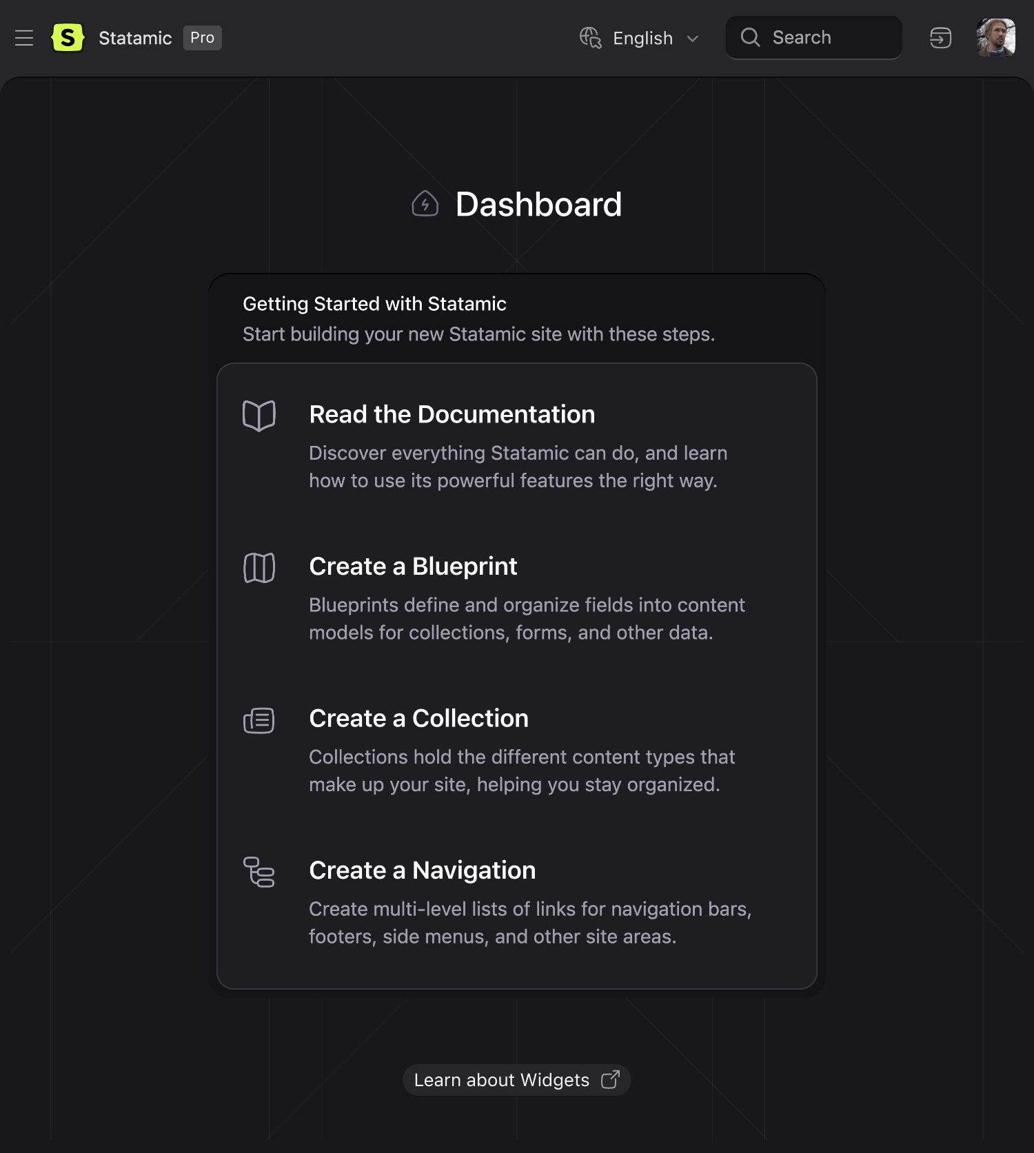Open the navigation hamburger menu
Image resolution: width=1034 pixels, height=1153 pixels.
pos(24,38)
